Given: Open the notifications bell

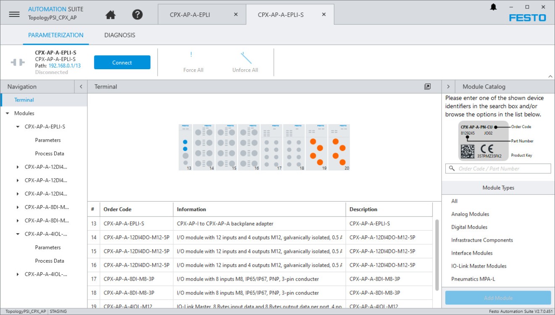Looking at the screenshot, I should coord(494,7).
